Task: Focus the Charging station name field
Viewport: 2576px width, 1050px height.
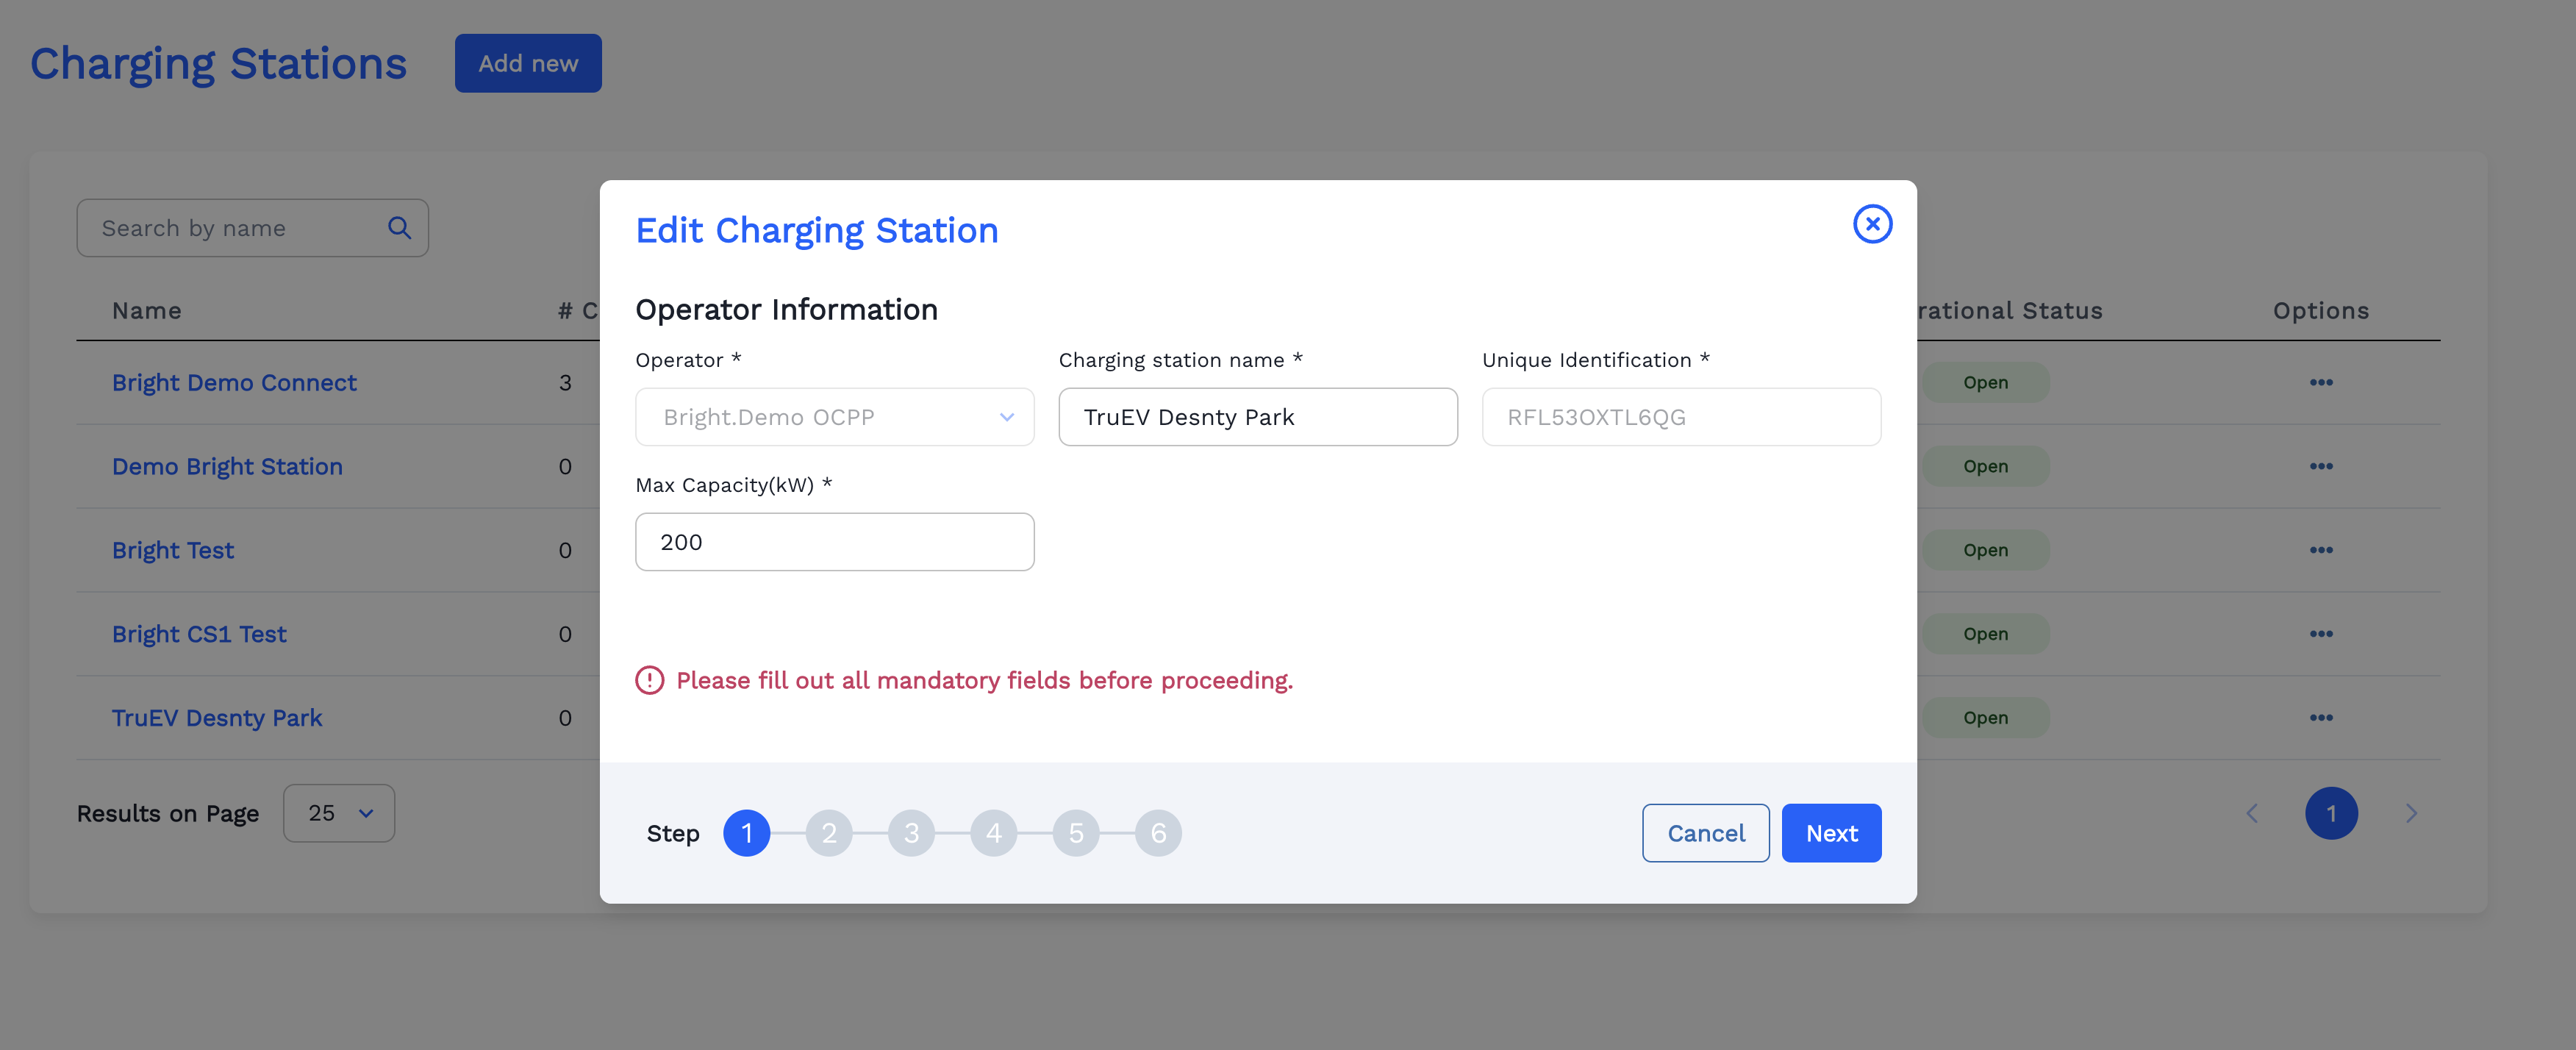Action: (1258, 417)
